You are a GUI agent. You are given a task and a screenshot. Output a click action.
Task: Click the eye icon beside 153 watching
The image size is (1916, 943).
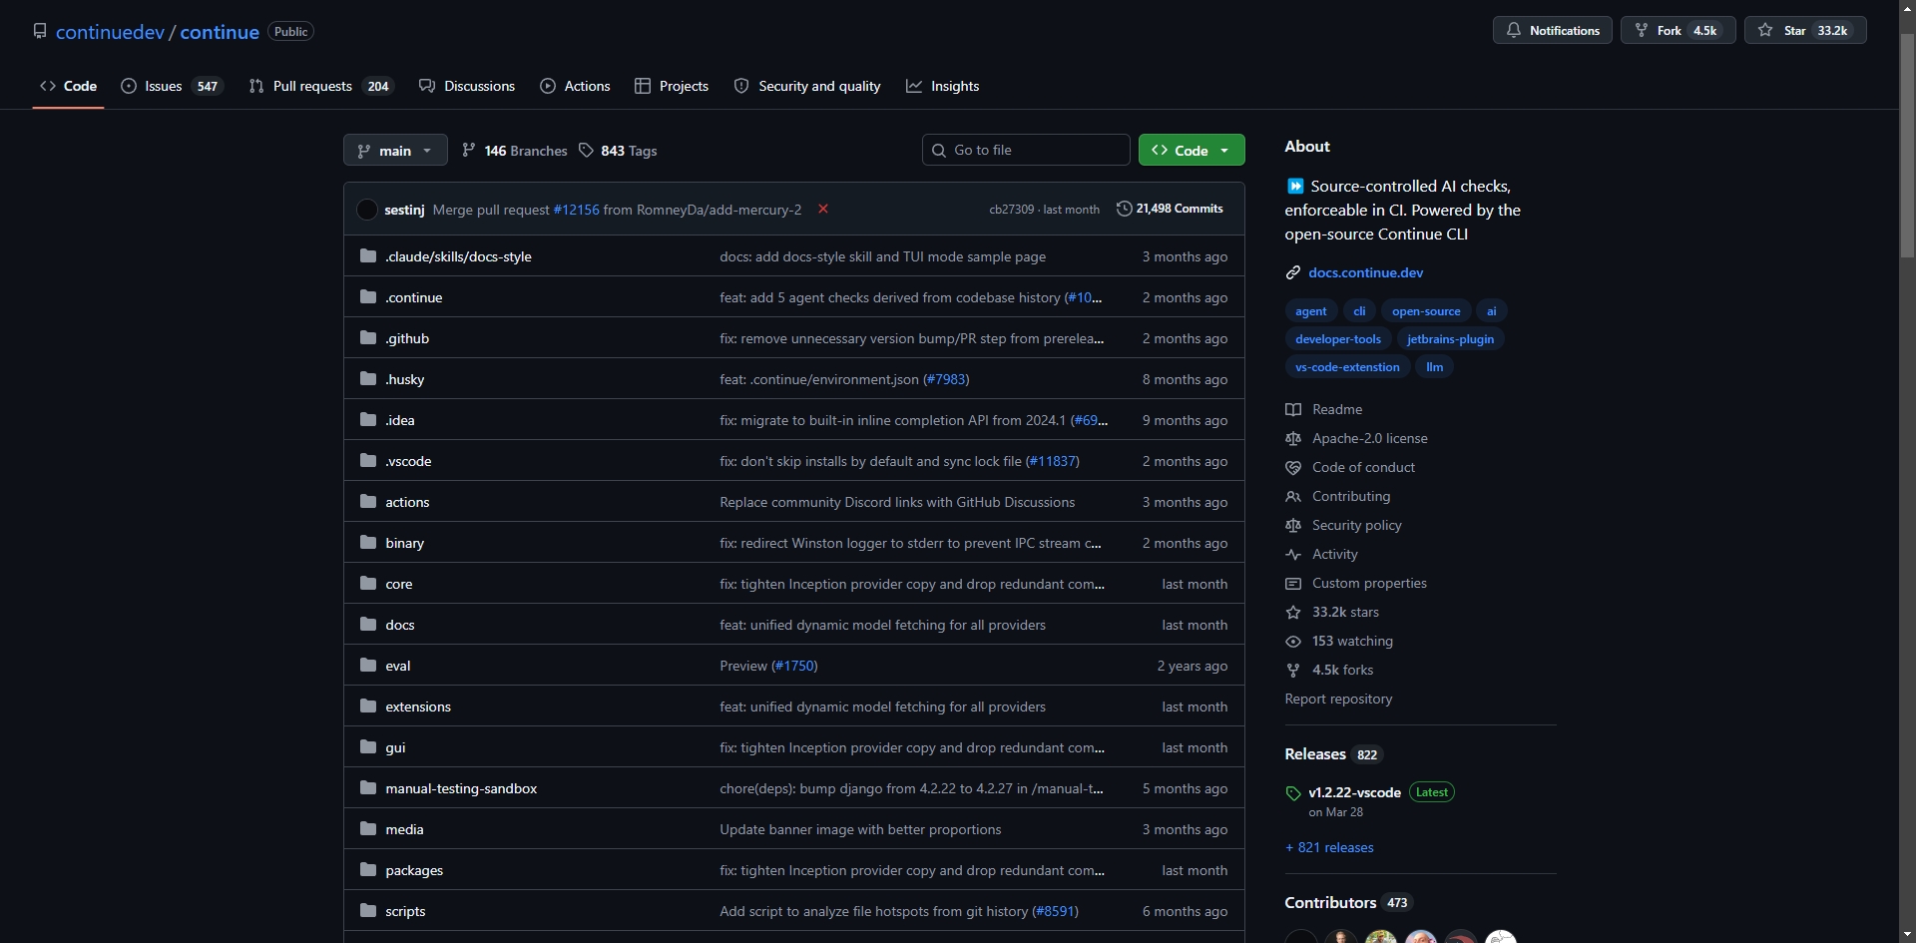[1293, 641]
